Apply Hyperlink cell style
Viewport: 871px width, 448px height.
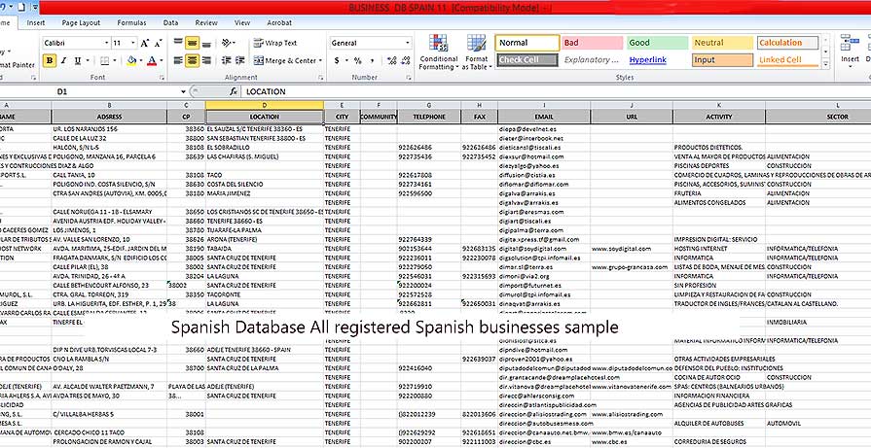pos(657,60)
